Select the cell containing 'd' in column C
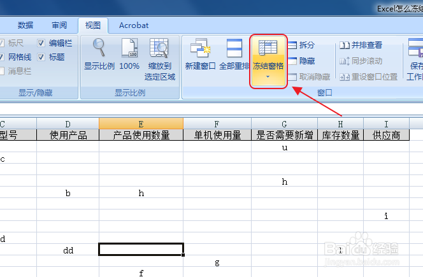The height and width of the screenshot is (277, 423). (18, 238)
